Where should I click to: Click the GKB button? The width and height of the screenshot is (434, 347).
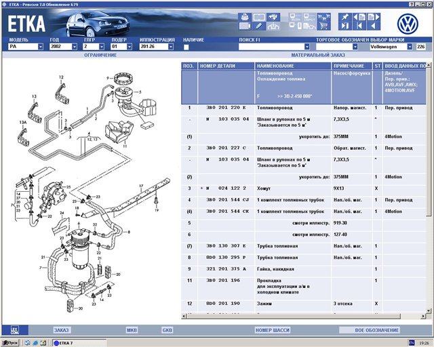pyautogui.click(x=167, y=330)
